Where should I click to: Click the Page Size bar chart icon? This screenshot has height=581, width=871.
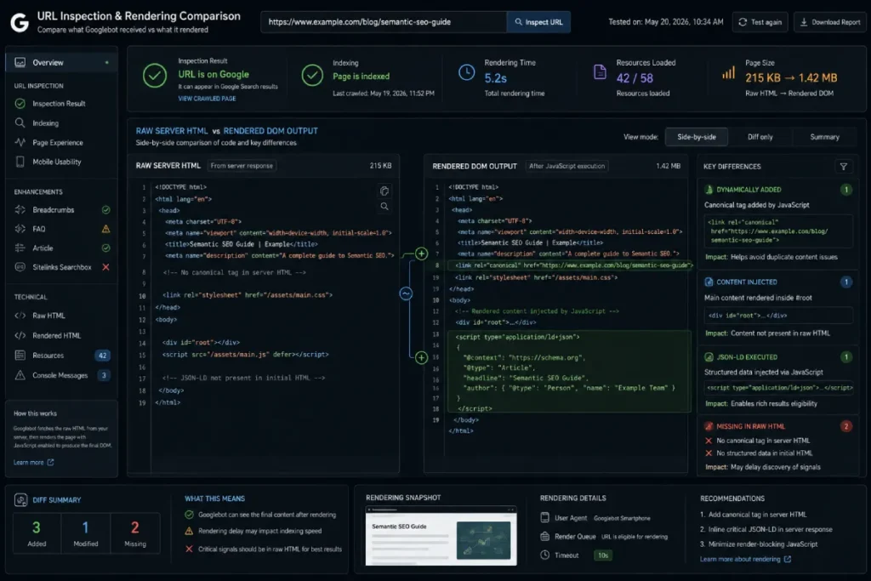coord(728,73)
